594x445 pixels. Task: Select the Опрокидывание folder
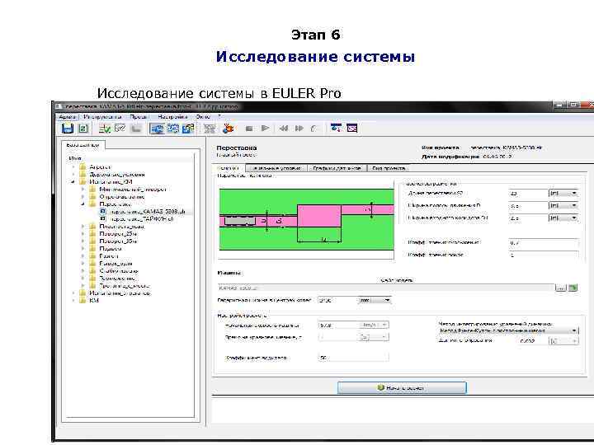coord(121,197)
